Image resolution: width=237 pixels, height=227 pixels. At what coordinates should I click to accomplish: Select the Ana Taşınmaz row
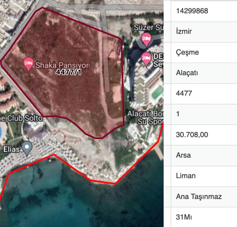point(204,197)
